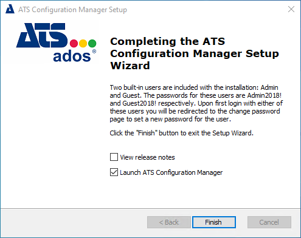This screenshot has width=301, height=238.
Task: Click the ATS icon in the title bar
Action: (x=10, y=9)
